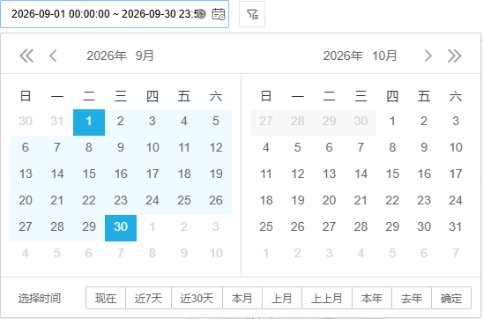483x319 pixels.
Task: Select the 本年 shortcut
Action: point(372,298)
